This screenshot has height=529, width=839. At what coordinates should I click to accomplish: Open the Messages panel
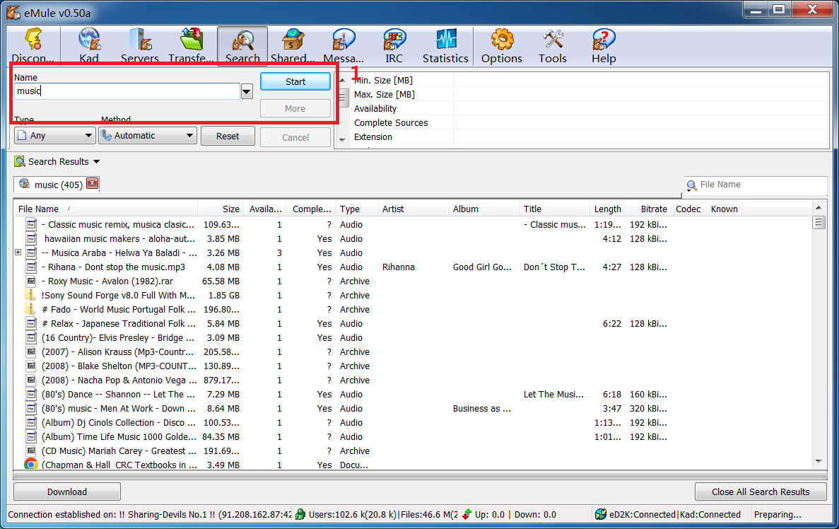[344, 46]
